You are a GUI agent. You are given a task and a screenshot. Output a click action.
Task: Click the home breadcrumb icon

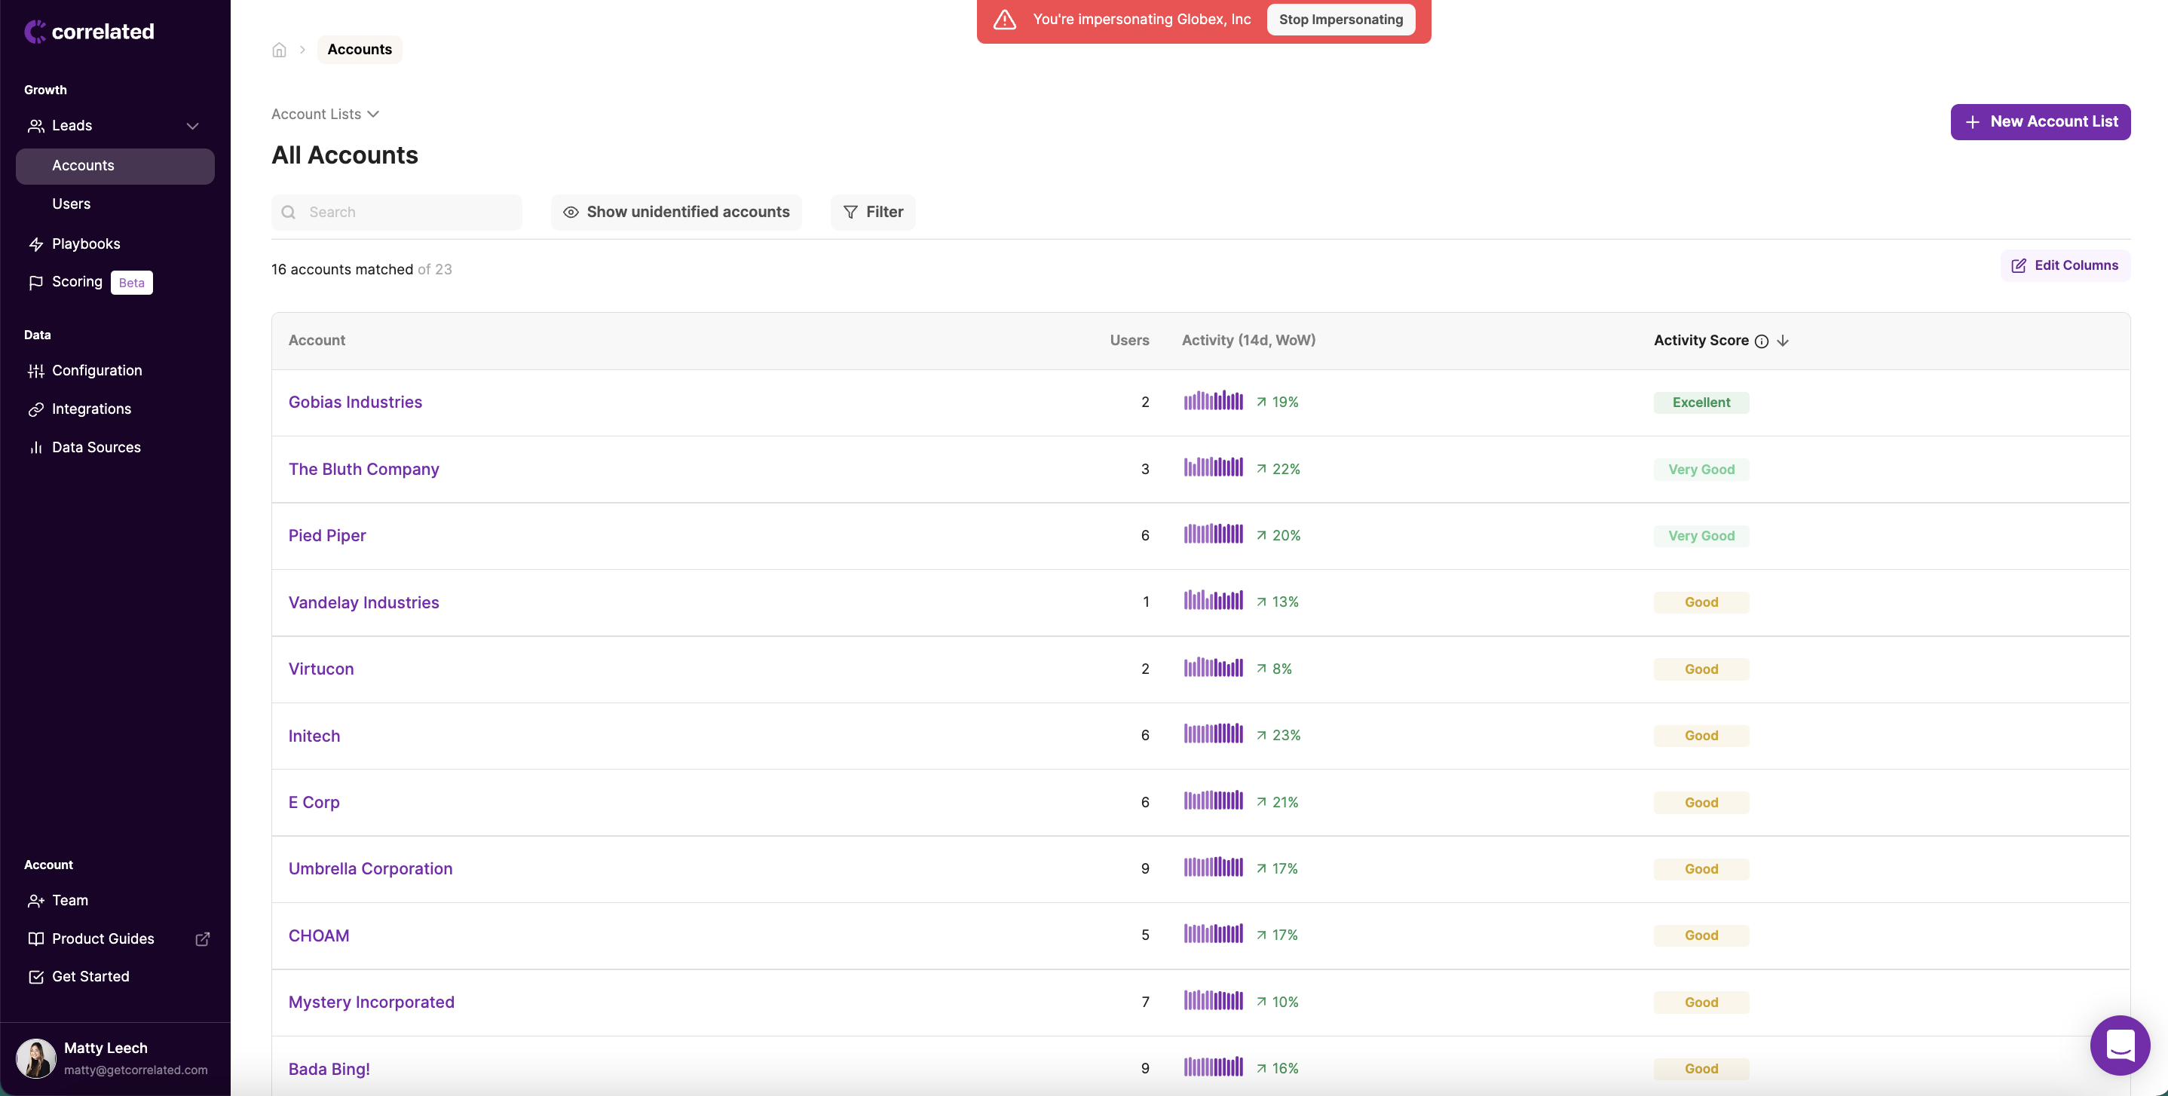pos(280,50)
